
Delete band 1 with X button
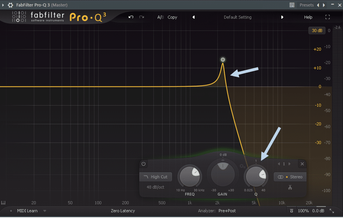coord(302,164)
